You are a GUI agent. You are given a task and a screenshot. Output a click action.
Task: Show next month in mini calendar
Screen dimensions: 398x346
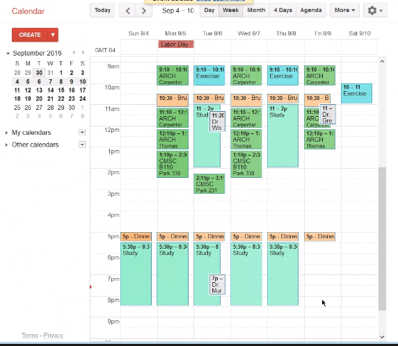tap(83, 53)
